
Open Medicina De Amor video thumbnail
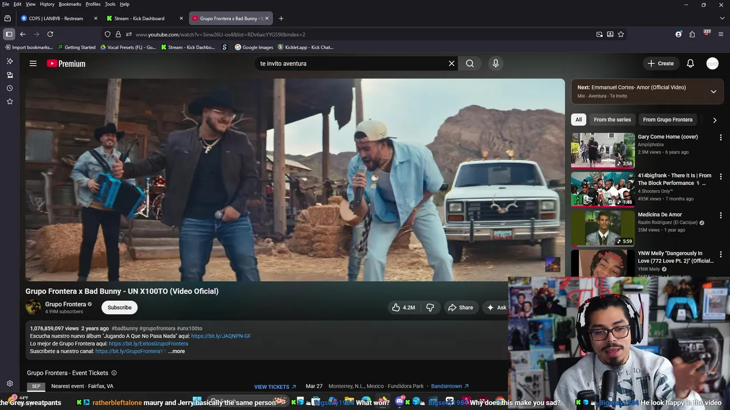pyautogui.click(x=603, y=228)
